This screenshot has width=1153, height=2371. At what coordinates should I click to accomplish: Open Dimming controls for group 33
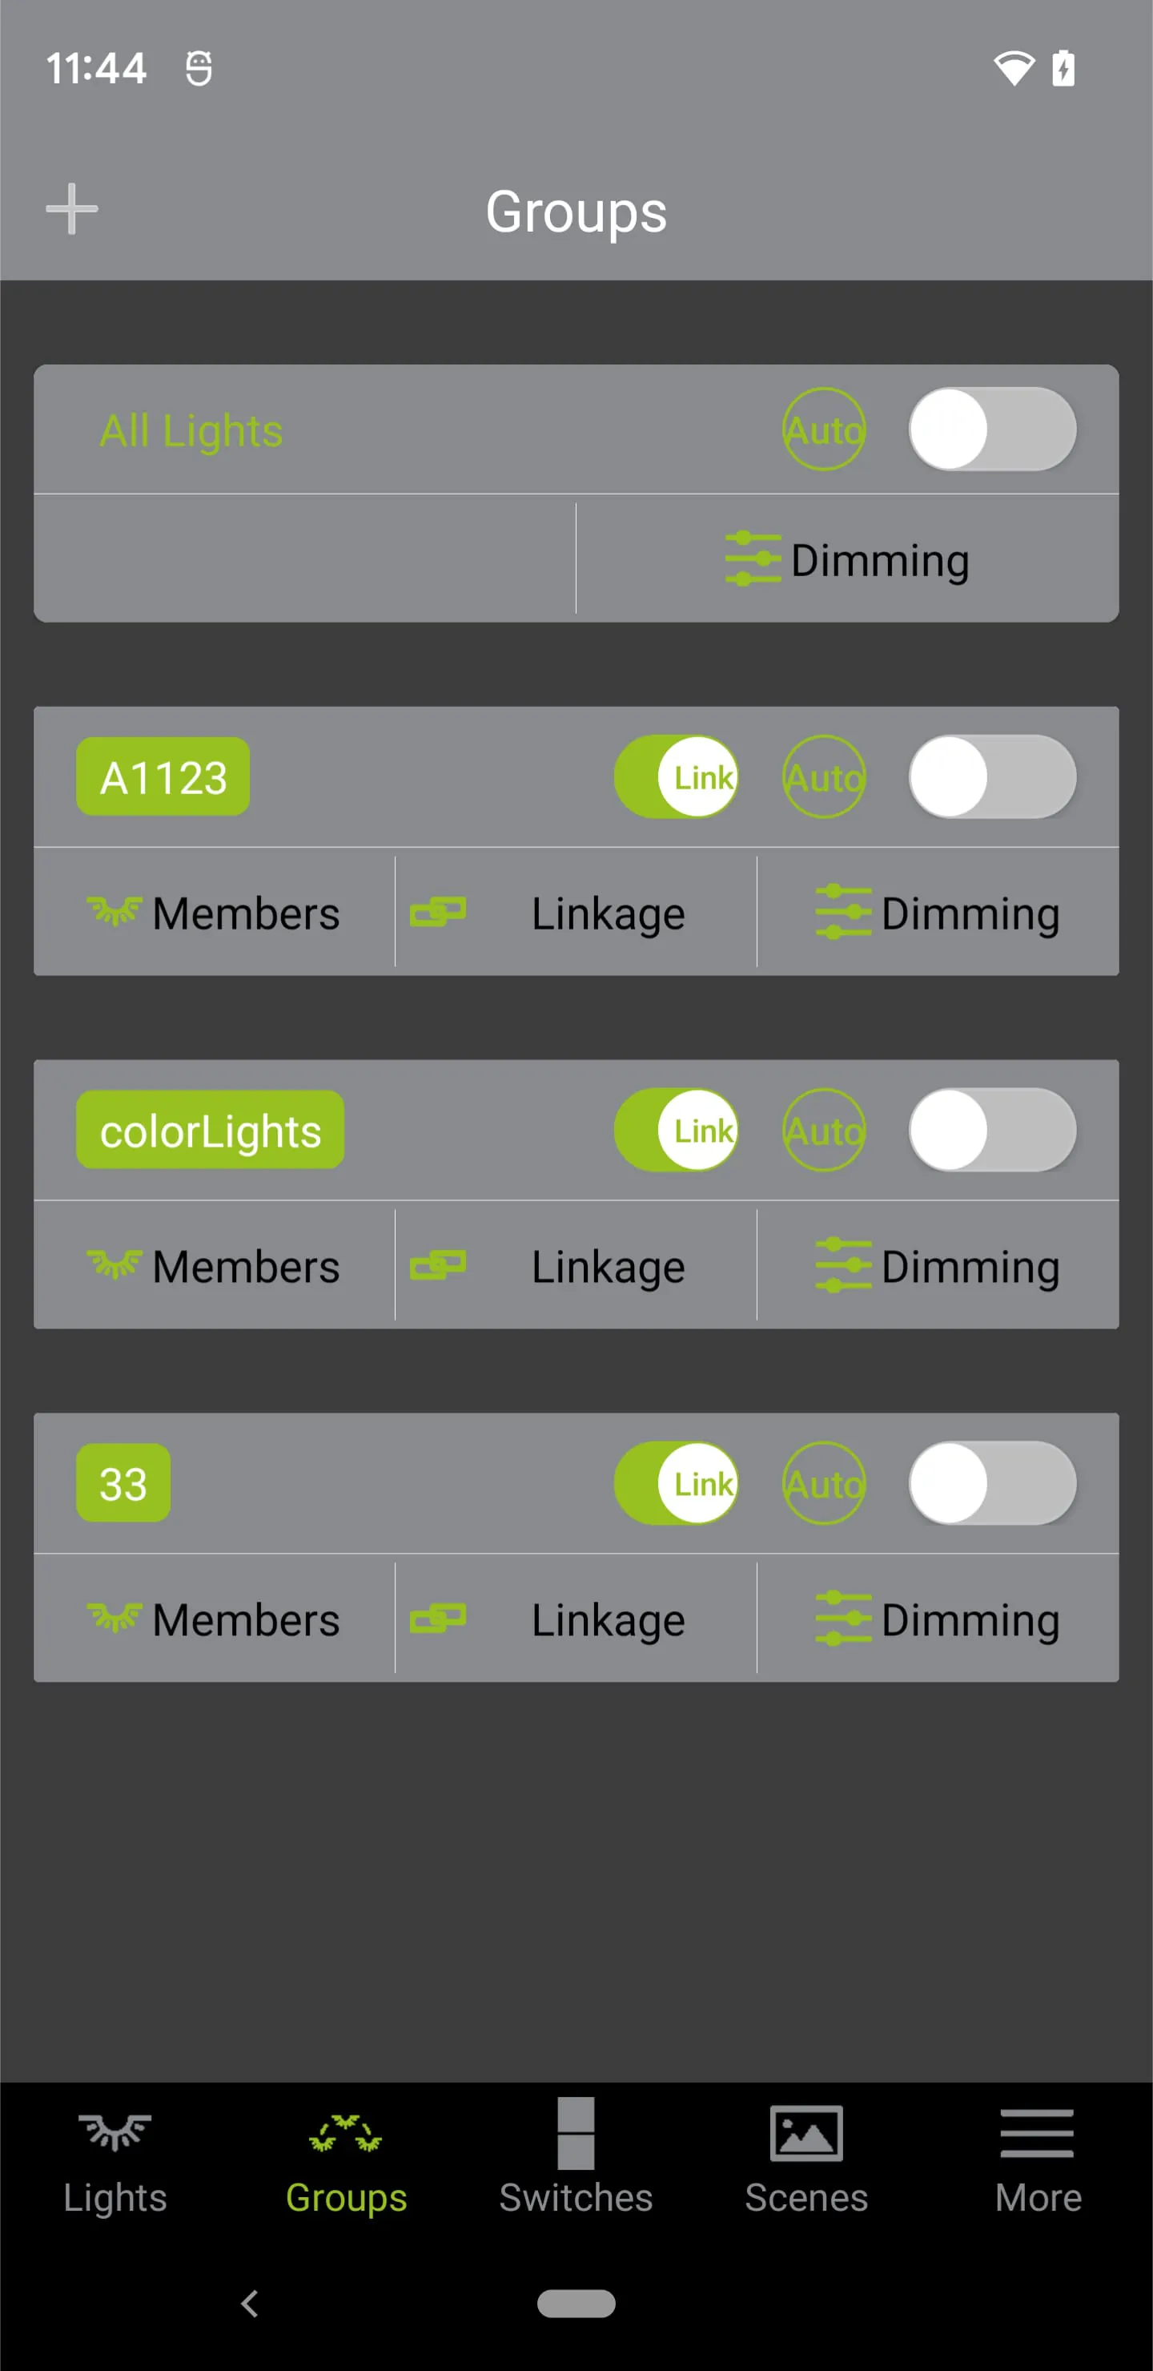tap(938, 1620)
